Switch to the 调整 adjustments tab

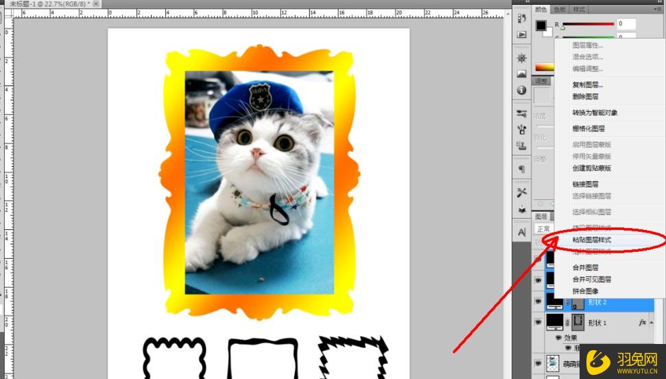[x=541, y=81]
